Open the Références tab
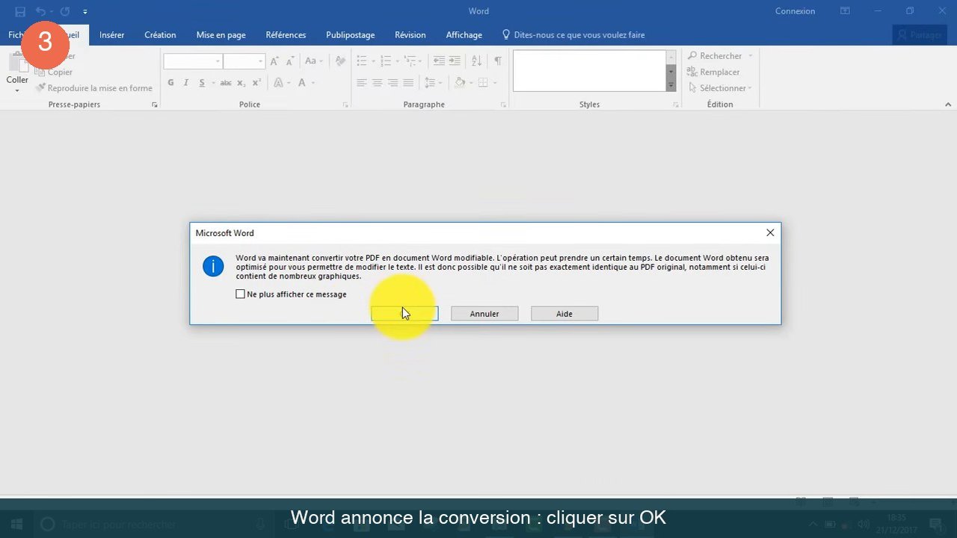Screen dimensions: 957x538 286,35
